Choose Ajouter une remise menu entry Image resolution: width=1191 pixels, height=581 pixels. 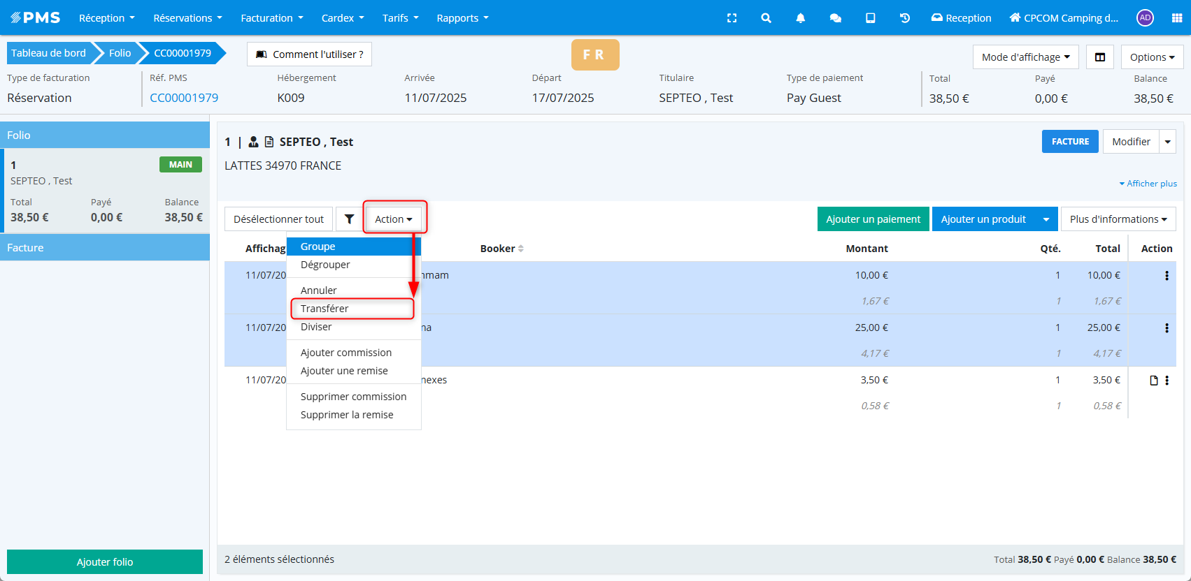[x=344, y=371]
